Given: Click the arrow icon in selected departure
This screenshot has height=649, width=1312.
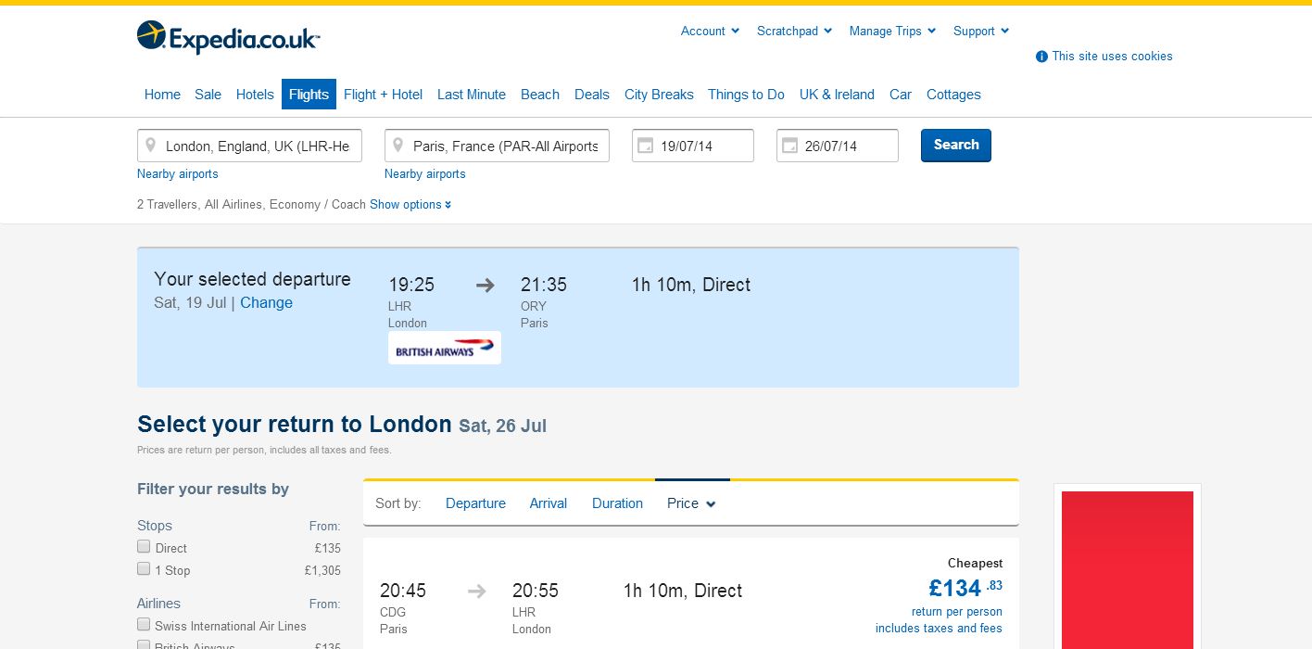Looking at the screenshot, I should point(486,285).
